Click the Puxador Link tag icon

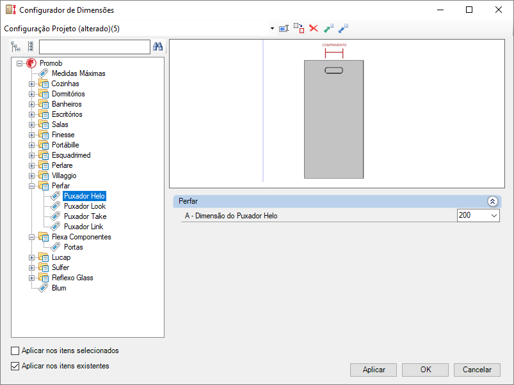(56, 227)
